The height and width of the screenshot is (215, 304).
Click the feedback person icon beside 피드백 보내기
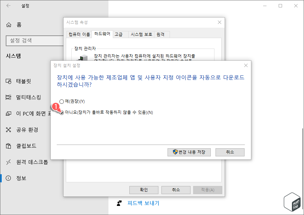click(119, 203)
